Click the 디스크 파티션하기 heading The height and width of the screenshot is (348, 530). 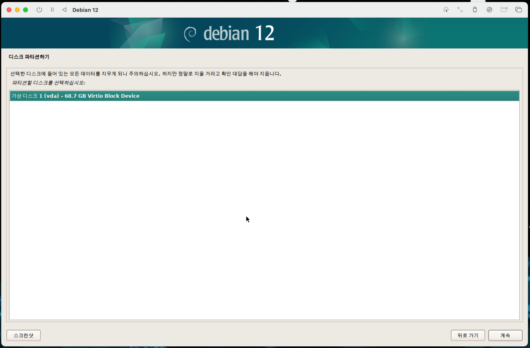[29, 57]
